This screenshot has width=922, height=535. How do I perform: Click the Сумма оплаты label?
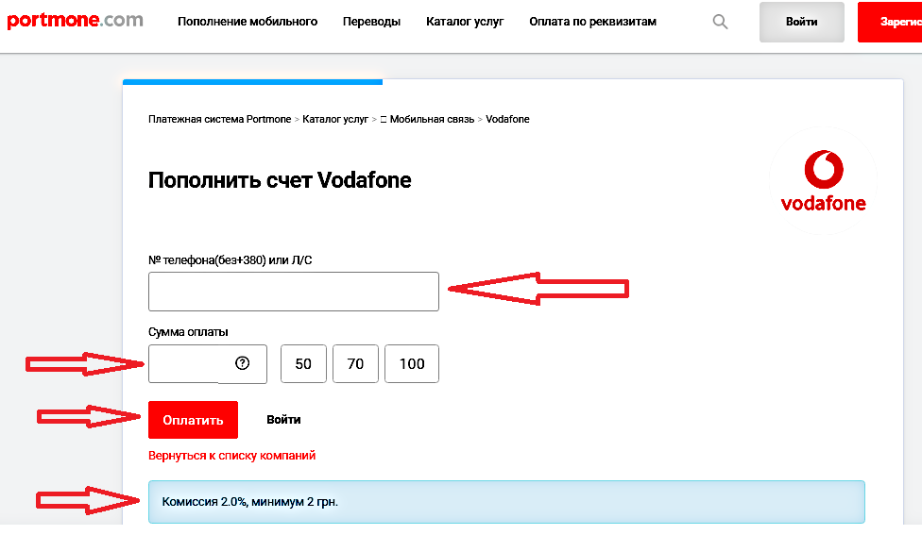(x=188, y=332)
